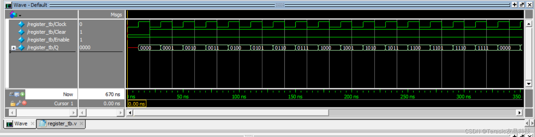Select the Cursor 1 label
The height and width of the screenshot is (137, 535).
pos(64,104)
